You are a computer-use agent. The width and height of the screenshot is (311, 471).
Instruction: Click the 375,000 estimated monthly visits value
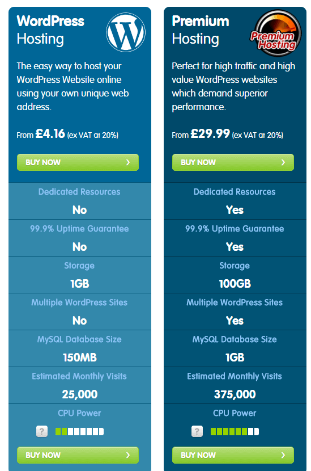(x=235, y=394)
